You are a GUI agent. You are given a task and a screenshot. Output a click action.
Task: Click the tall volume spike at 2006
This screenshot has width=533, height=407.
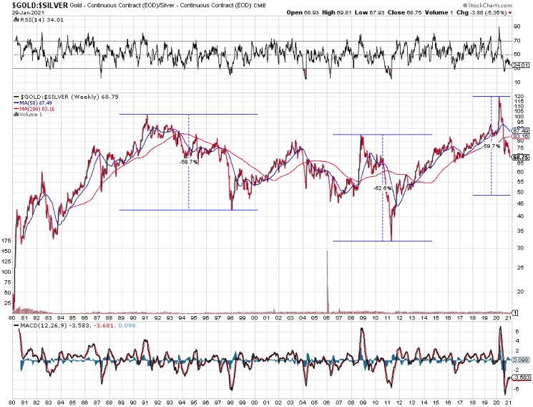(327, 280)
